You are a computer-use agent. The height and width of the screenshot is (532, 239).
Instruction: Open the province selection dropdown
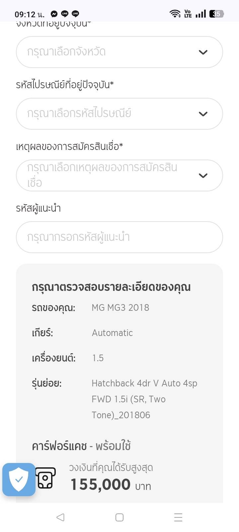(113, 52)
